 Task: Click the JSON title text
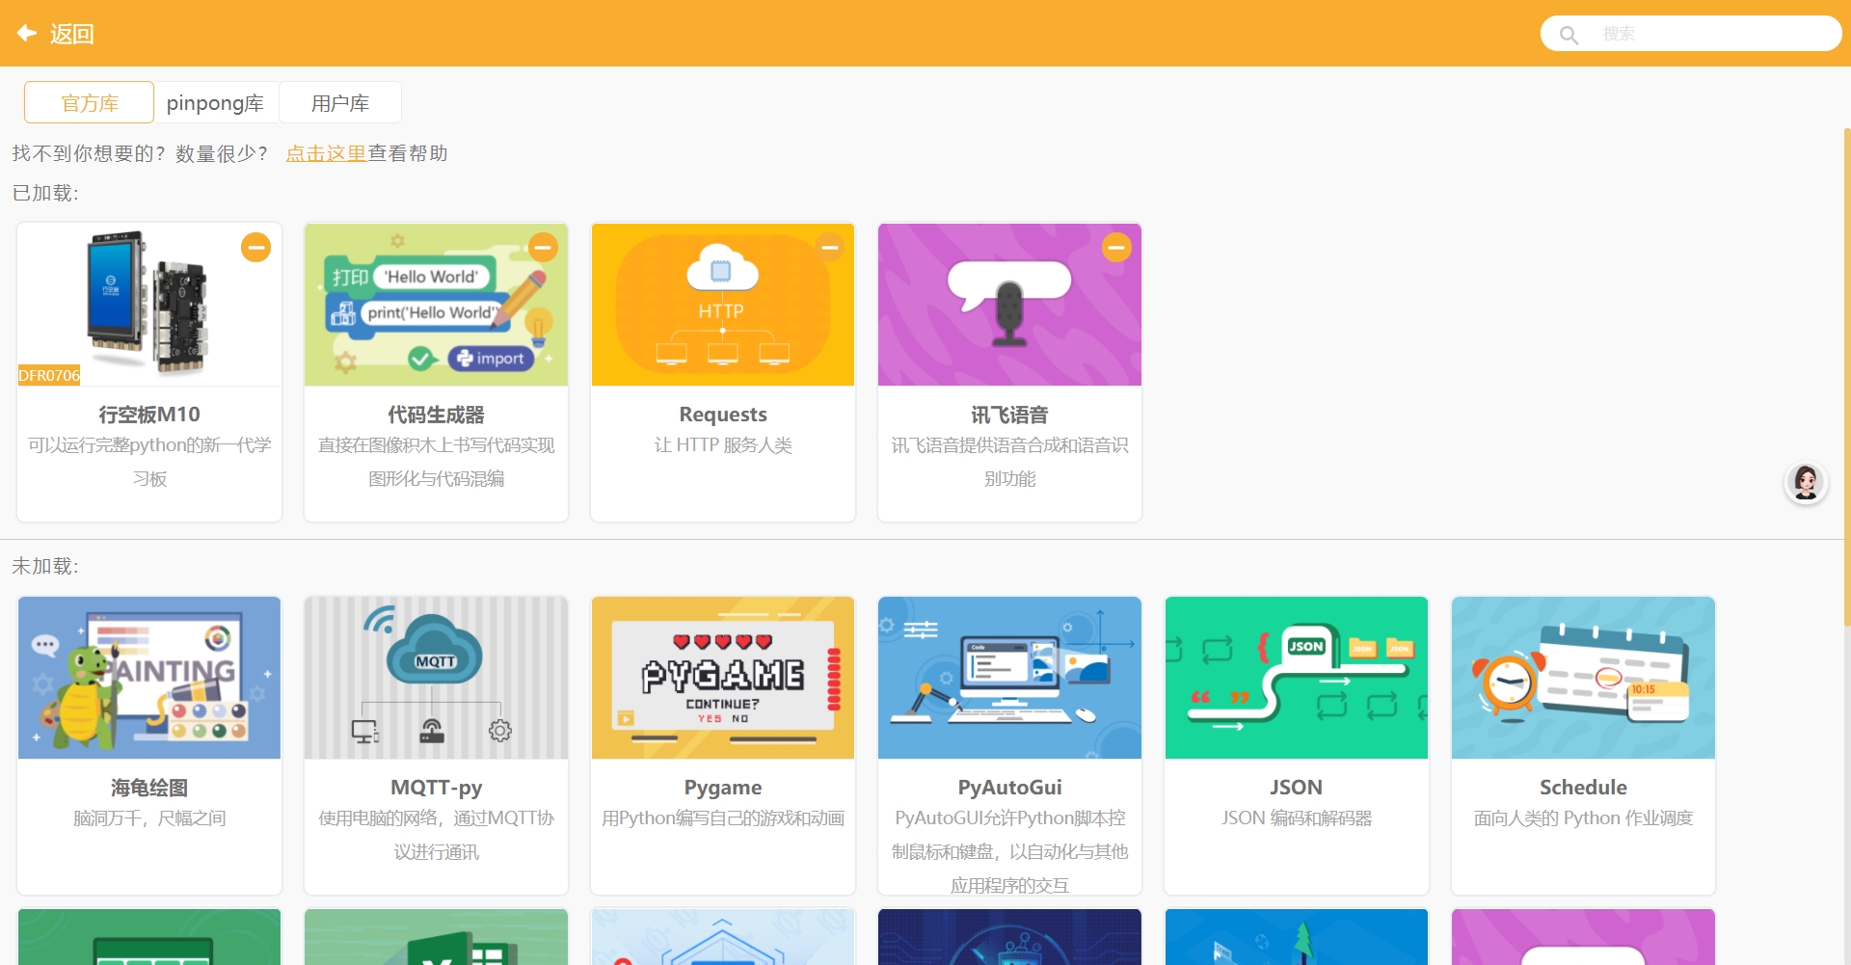[x=1297, y=788]
